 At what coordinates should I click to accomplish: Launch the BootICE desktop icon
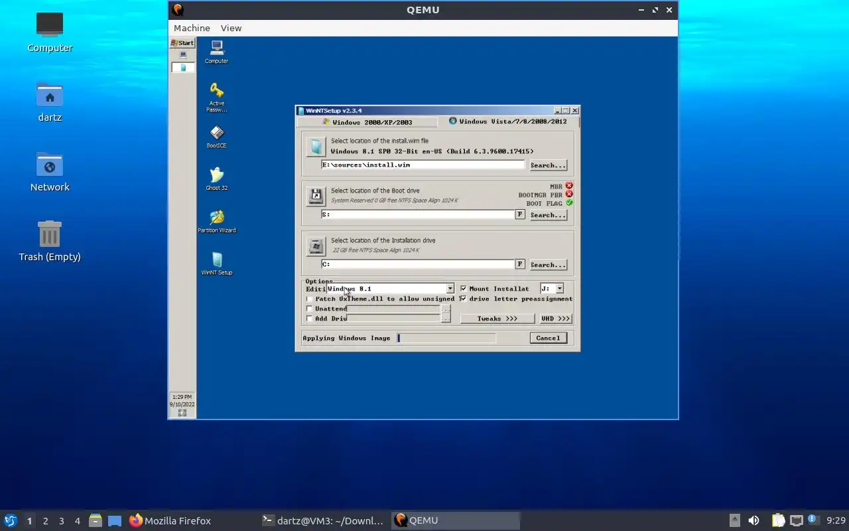tap(216, 137)
